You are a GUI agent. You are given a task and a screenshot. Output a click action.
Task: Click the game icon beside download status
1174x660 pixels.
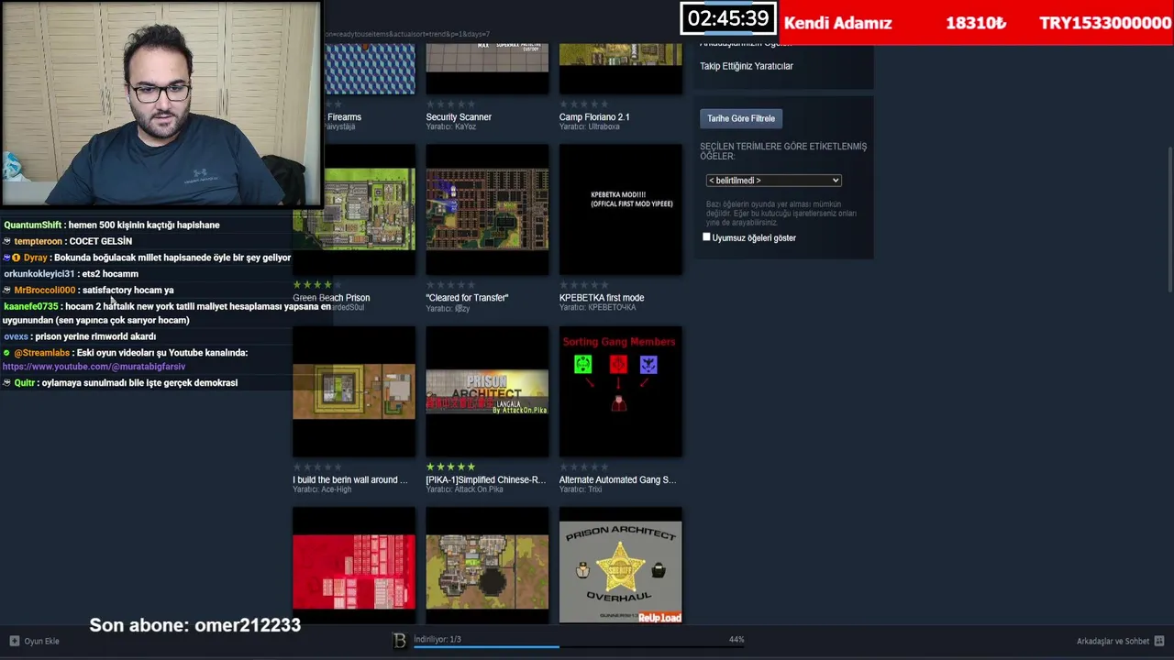[399, 641]
